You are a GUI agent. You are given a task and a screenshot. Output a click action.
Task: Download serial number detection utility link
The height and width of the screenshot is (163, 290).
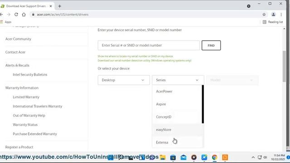point(145,60)
